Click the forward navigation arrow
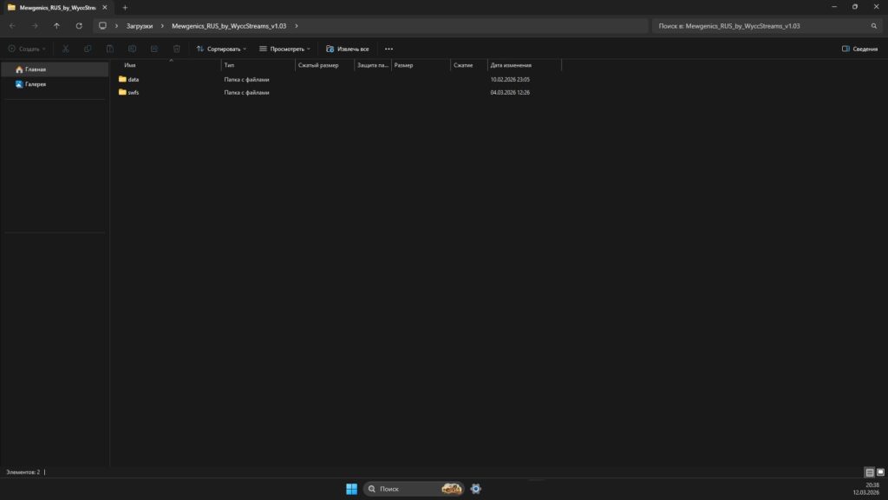Image resolution: width=888 pixels, height=500 pixels. (x=35, y=26)
